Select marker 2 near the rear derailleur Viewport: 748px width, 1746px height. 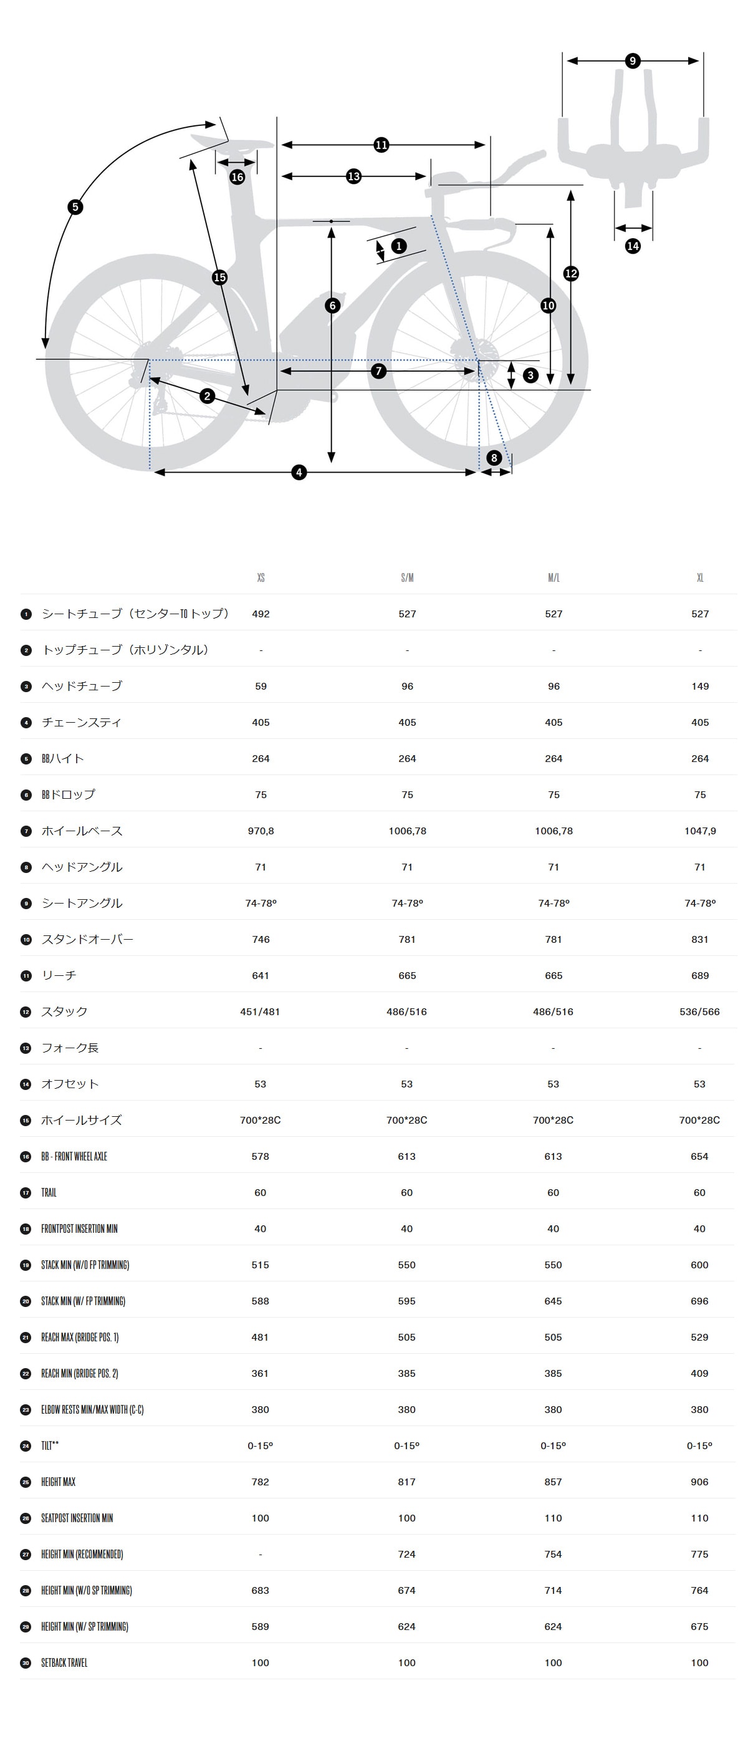pyautogui.click(x=208, y=397)
